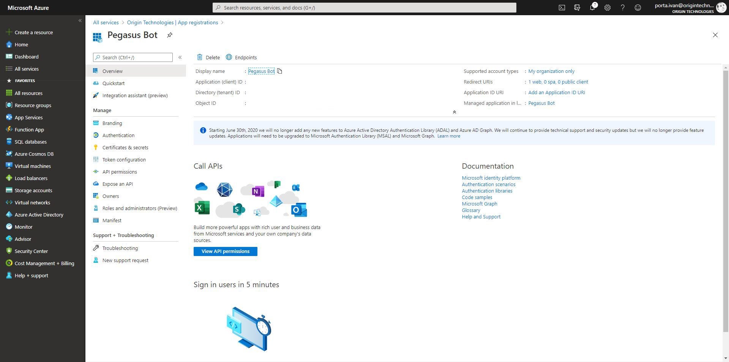729x362 pixels.
Task: Open the 1 web, 0 spa redirect URIs link
Action: 558,82
